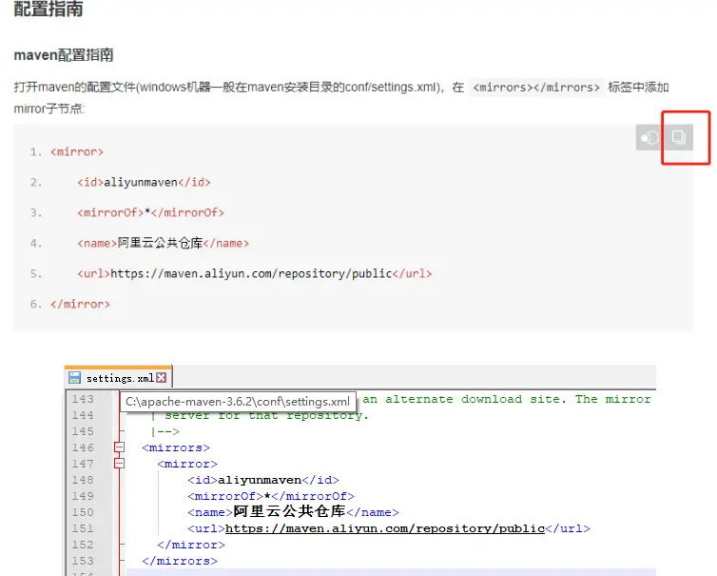Select the settings.xml editor tab
The image size is (717, 576).
click(x=118, y=378)
